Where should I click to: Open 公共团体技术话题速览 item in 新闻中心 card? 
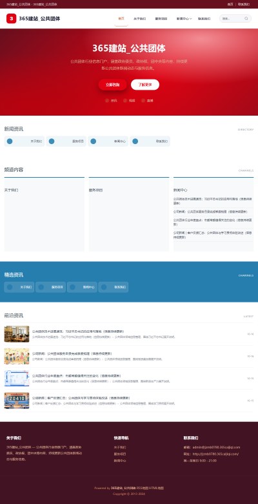[213, 201]
